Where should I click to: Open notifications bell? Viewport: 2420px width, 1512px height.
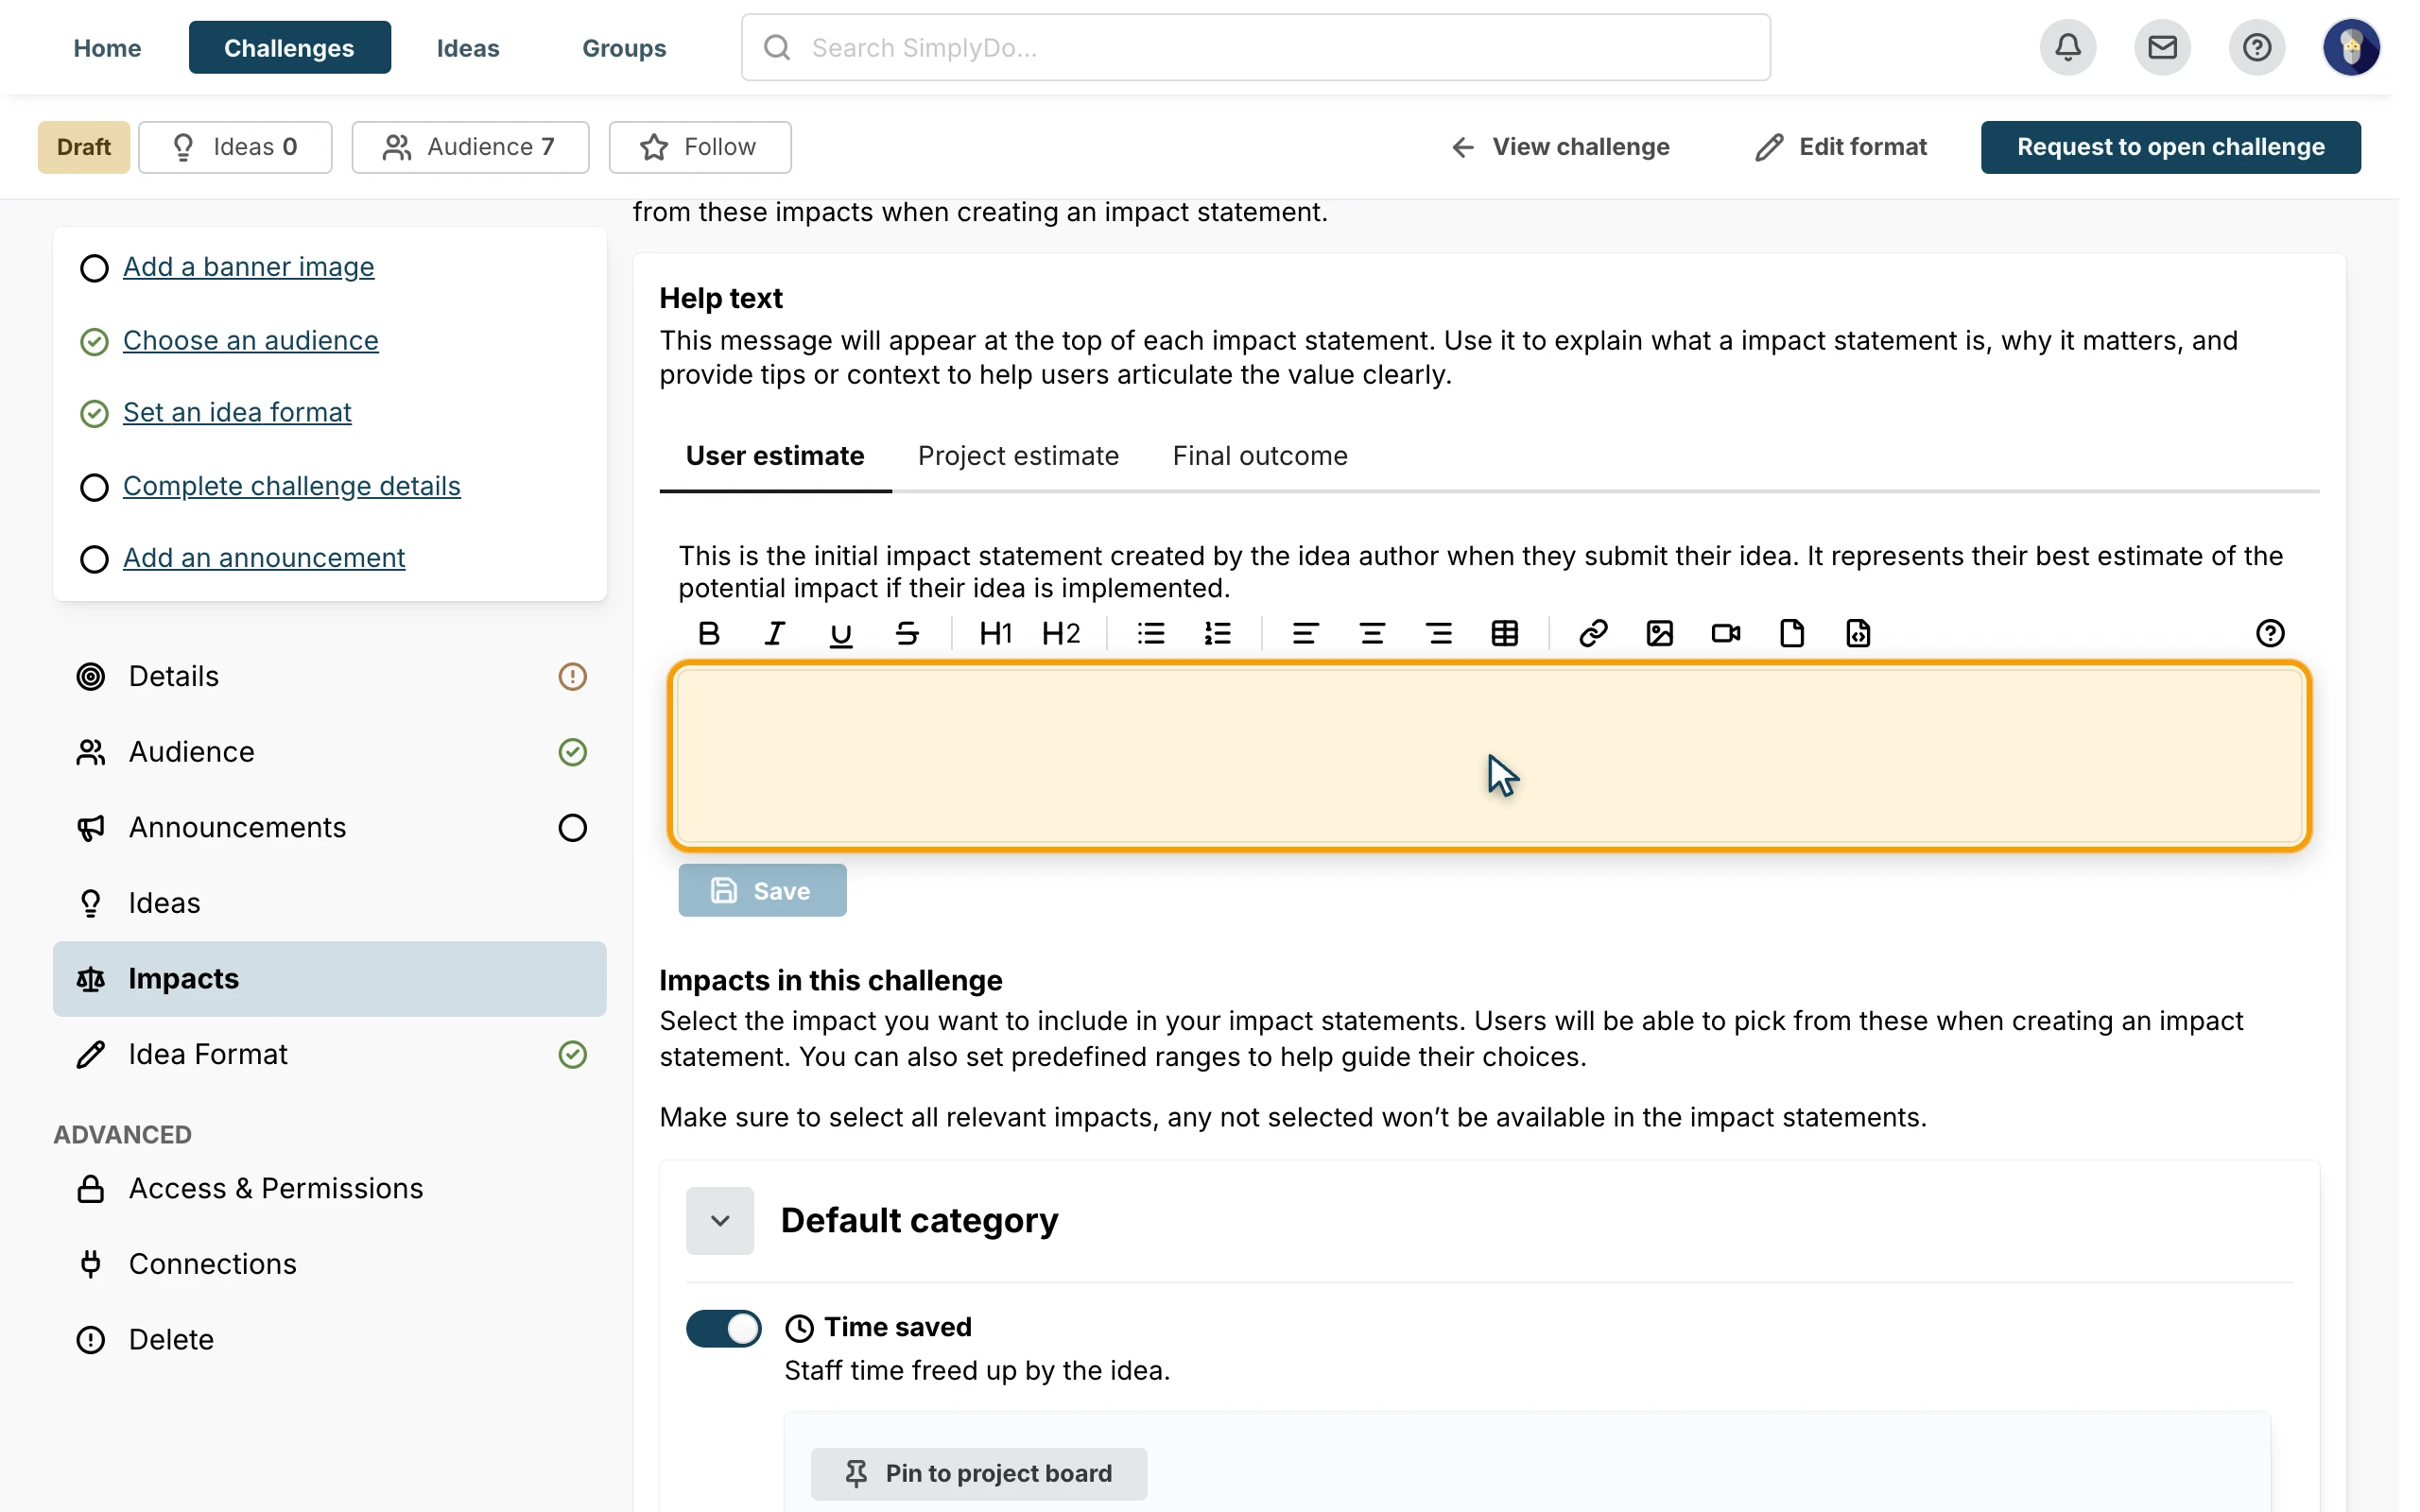click(2068, 47)
